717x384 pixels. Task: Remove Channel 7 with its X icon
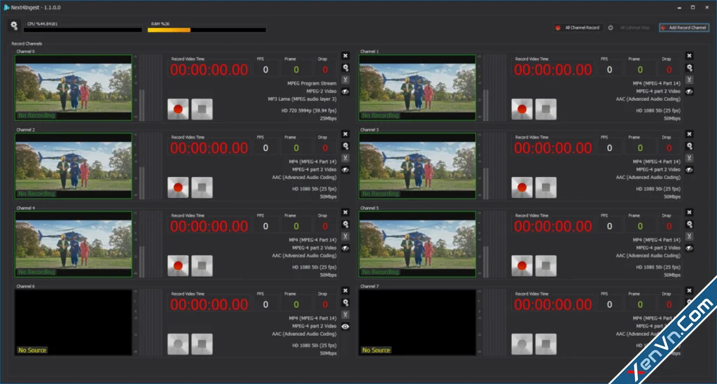coord(689,290)
